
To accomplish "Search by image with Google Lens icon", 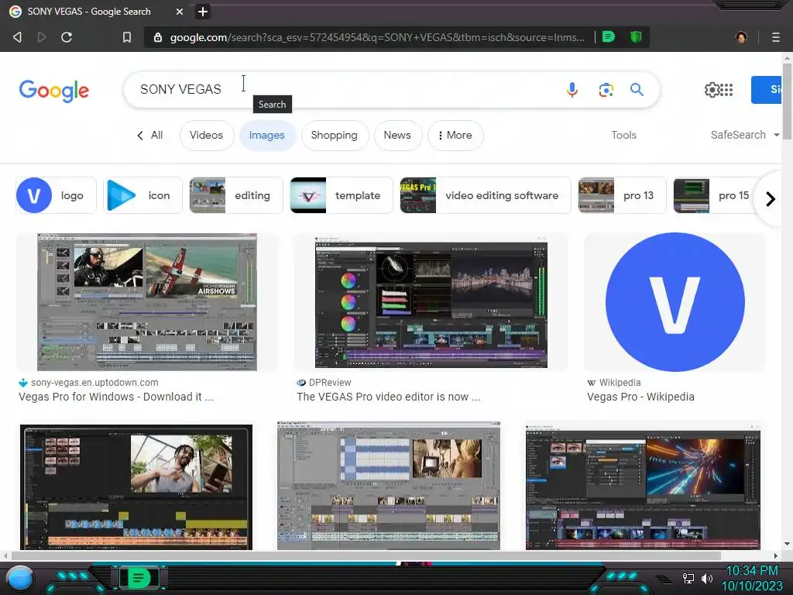I will point(606,90).
